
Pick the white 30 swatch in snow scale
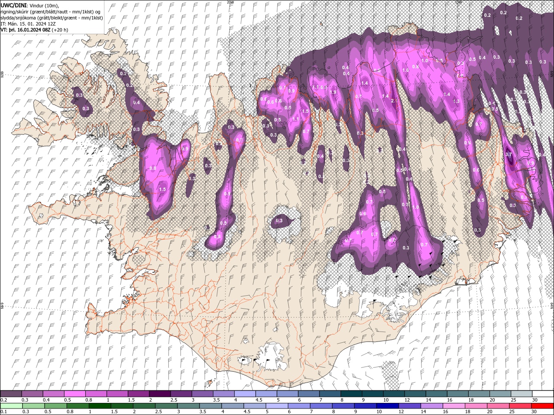tap(543, 393)
